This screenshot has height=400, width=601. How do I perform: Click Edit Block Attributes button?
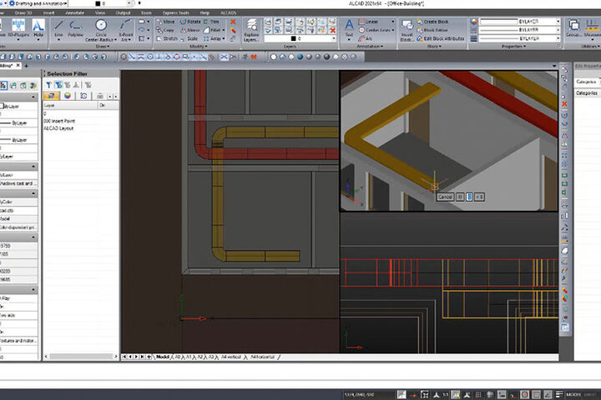pyautogui.click(x=440, y=38)
